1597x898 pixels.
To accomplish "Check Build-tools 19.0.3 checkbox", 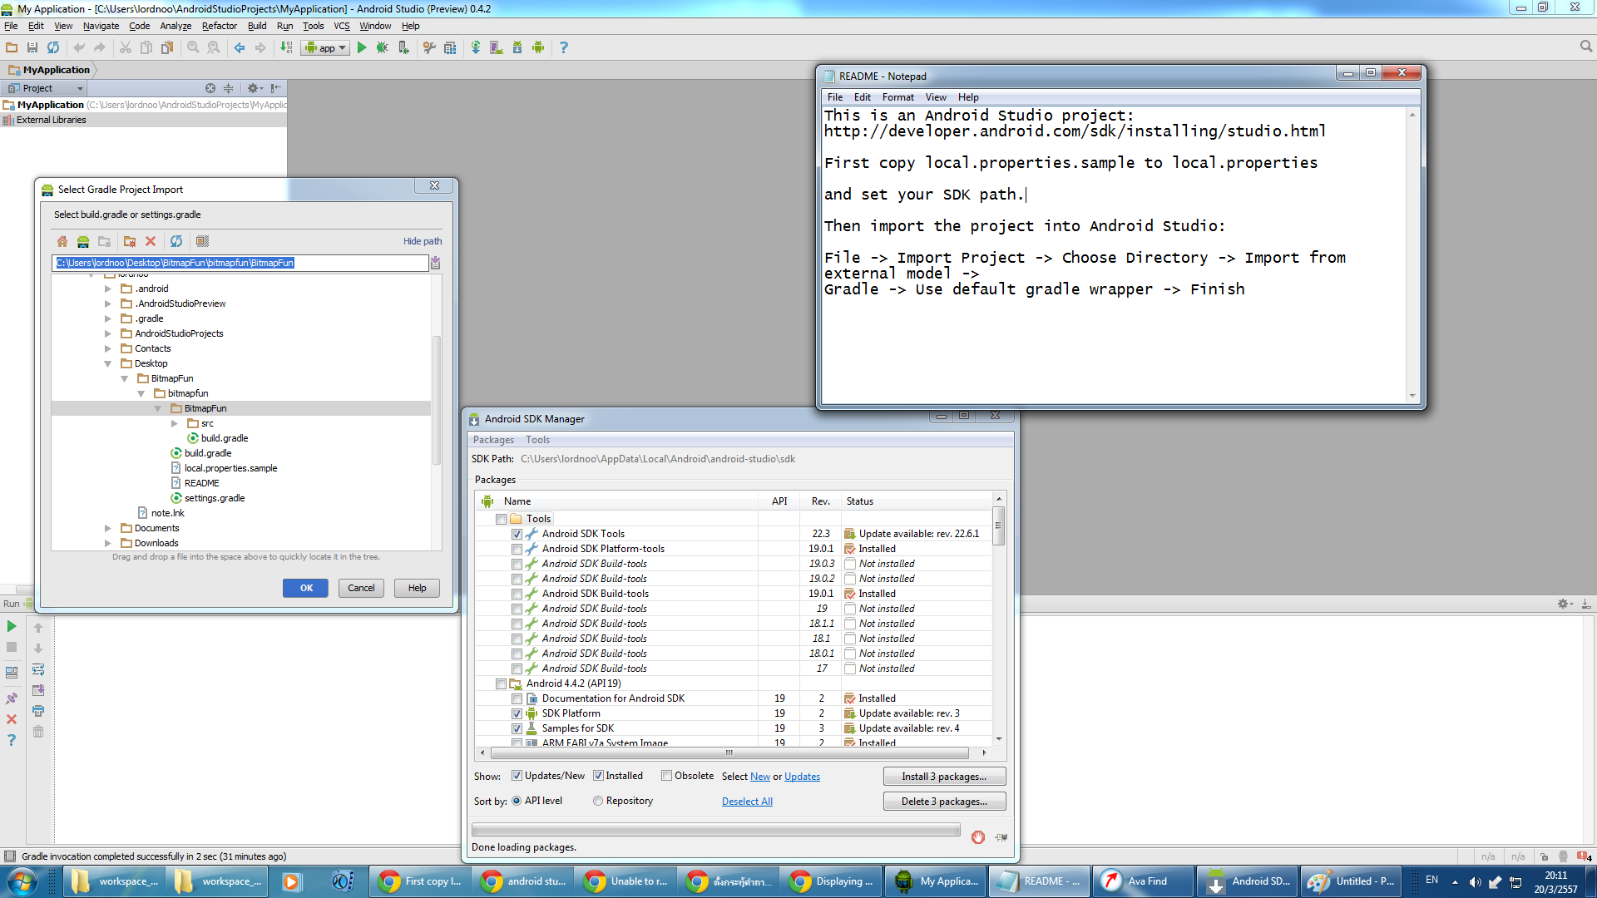I will click(x=517, y=564).
